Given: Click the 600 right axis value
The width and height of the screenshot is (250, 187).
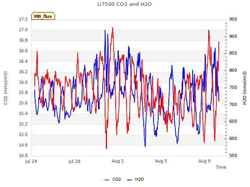Looking at the screenshot, I should [233, 139].
